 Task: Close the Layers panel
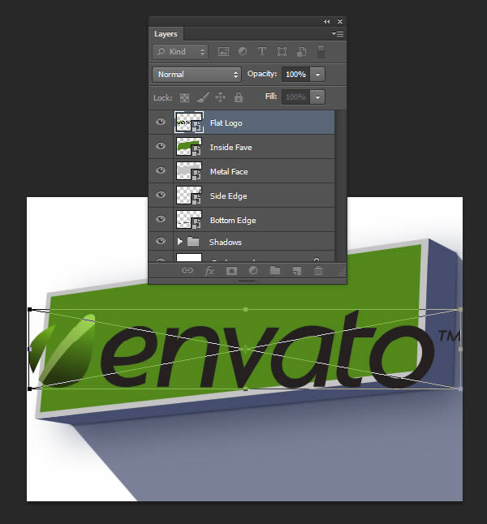tap(340, 21)
